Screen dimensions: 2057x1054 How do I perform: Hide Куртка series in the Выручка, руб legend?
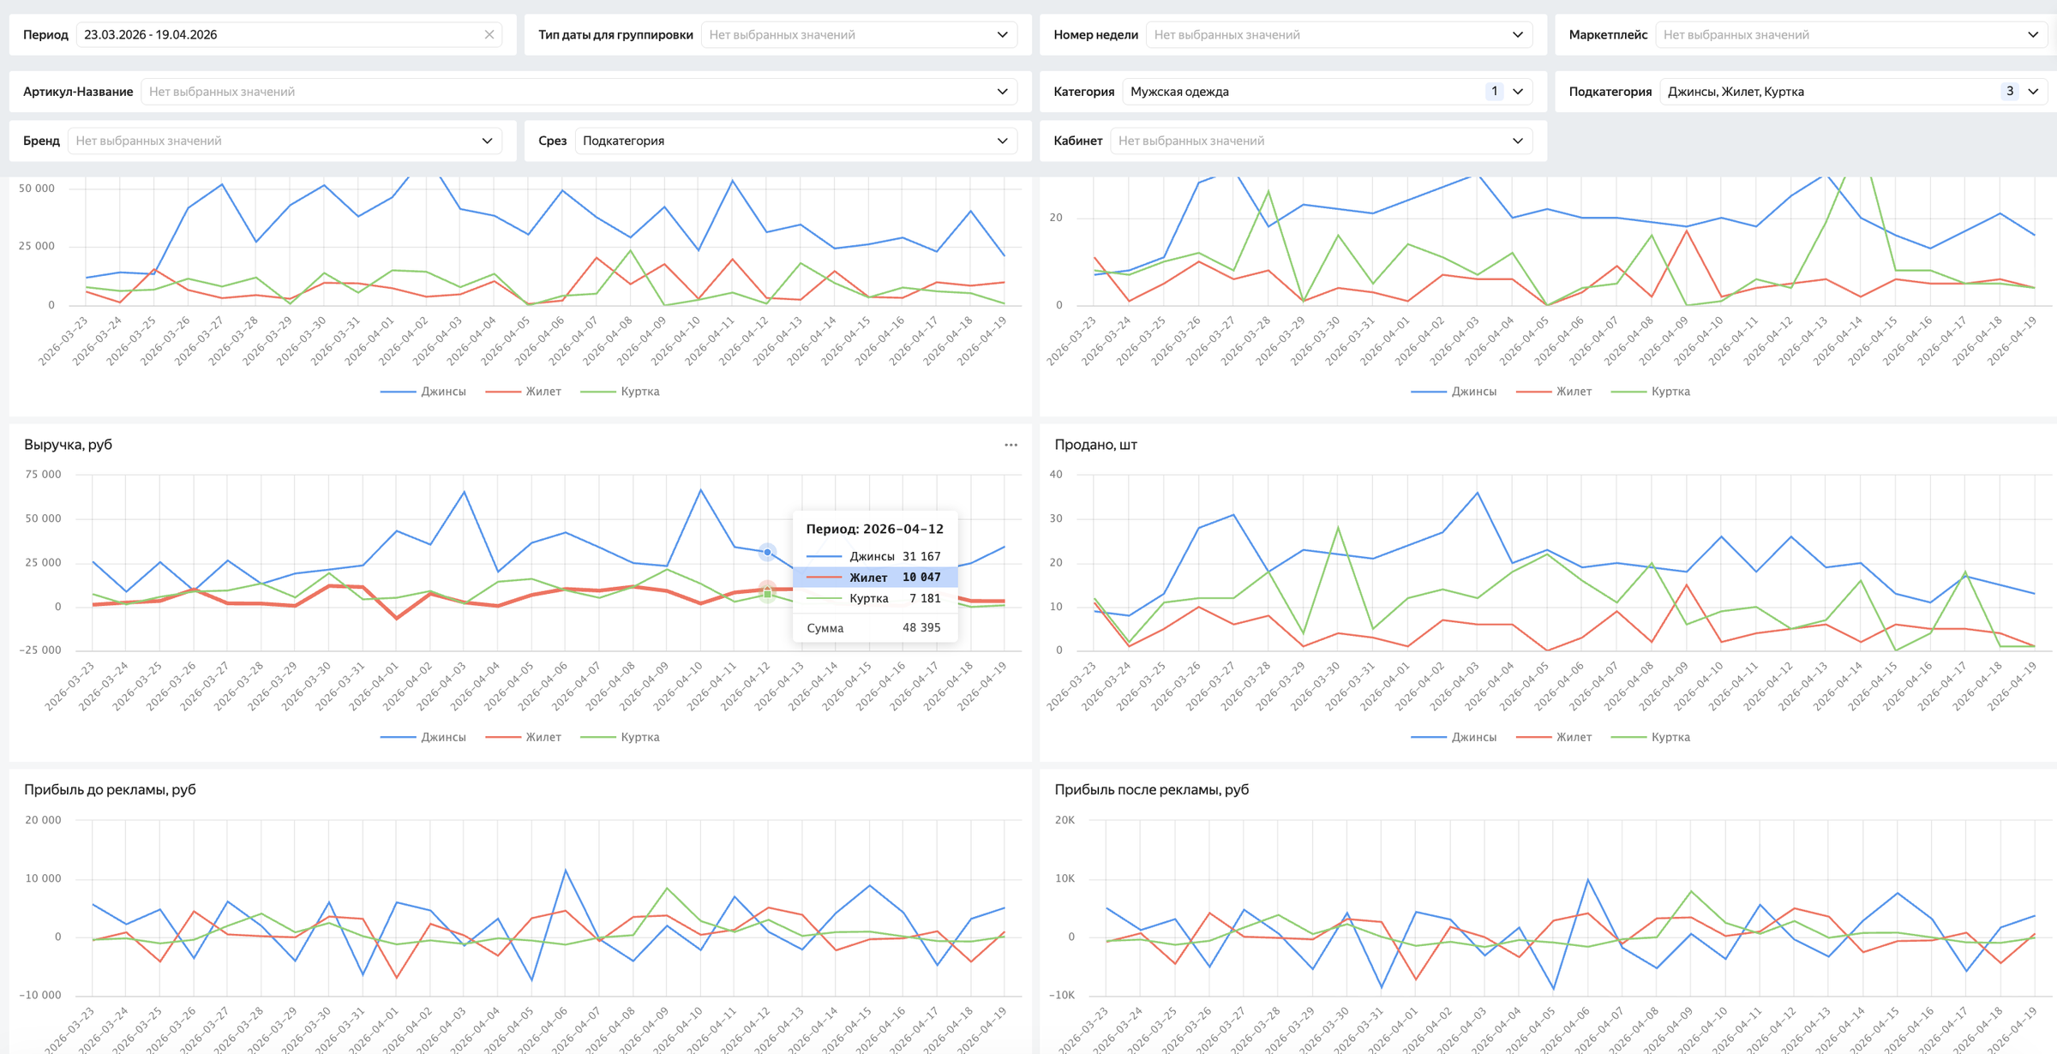coord(621,737)
